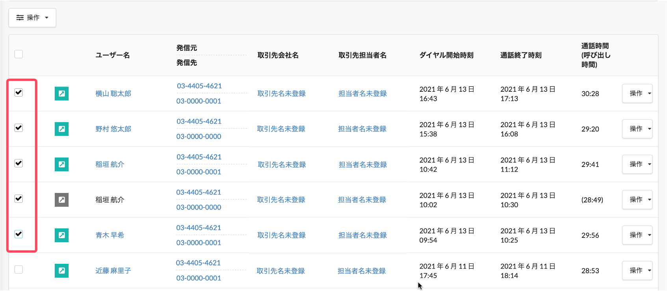Open user link 横山 聡太郎
The width and height of the screenshot is (667, 291).
113,93
